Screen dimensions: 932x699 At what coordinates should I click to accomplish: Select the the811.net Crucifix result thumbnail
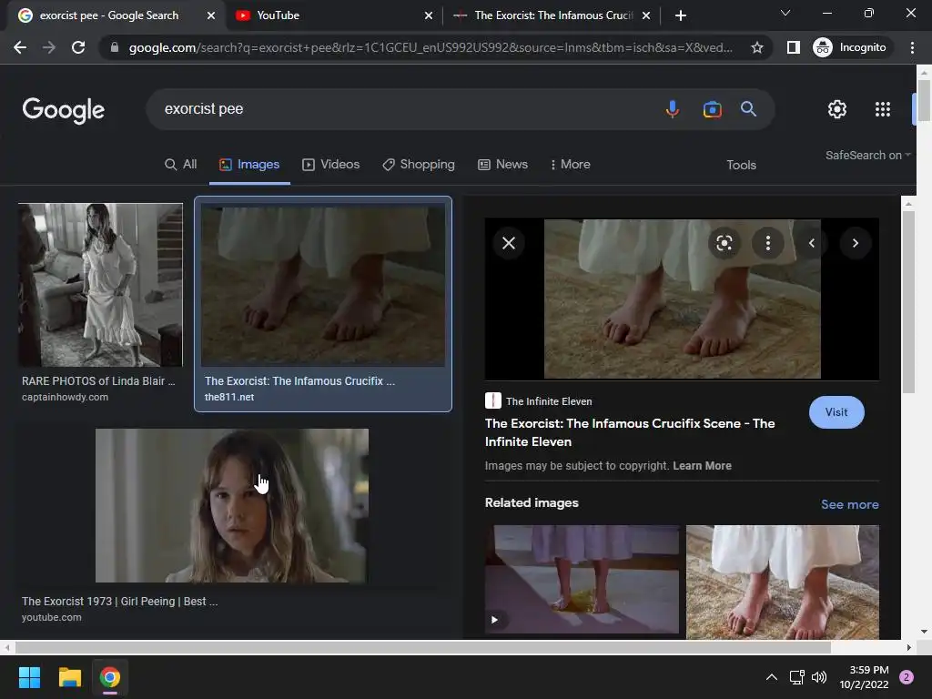[323, 285]
